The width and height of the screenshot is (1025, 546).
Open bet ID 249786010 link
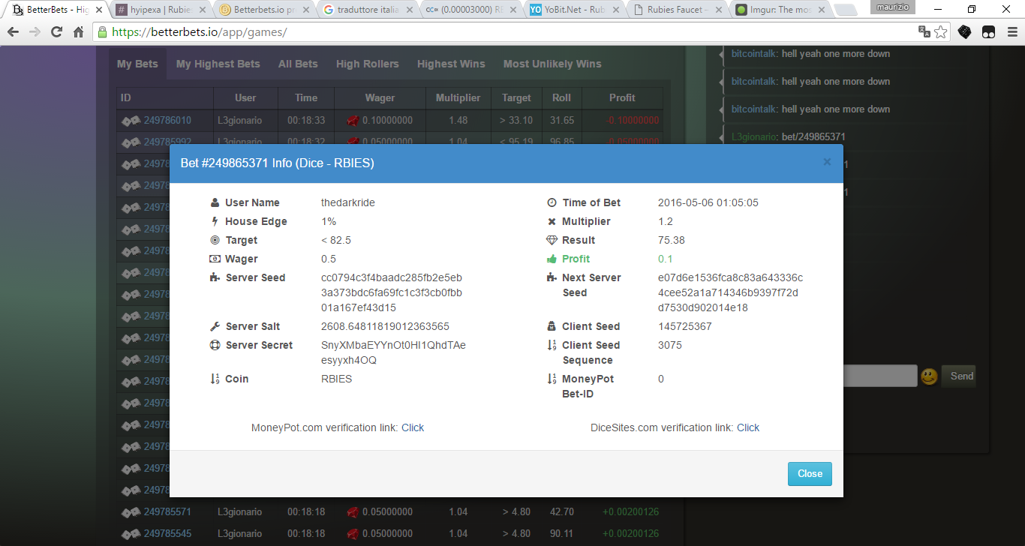(x=167, y=120)
